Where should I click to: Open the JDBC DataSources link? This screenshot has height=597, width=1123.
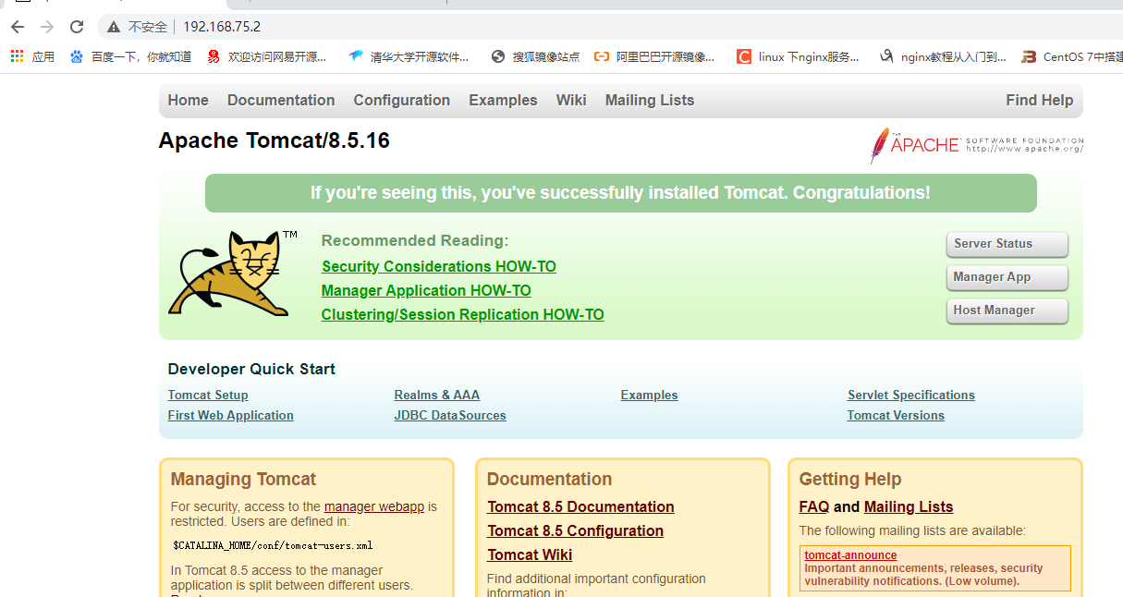(450, 415)
